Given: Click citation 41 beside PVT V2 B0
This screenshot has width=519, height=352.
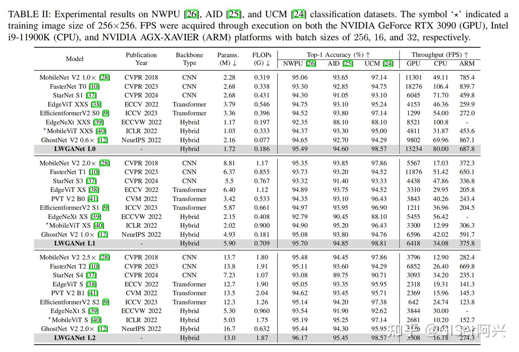Looking at the screenshot, I should click(x=93, y=199).
